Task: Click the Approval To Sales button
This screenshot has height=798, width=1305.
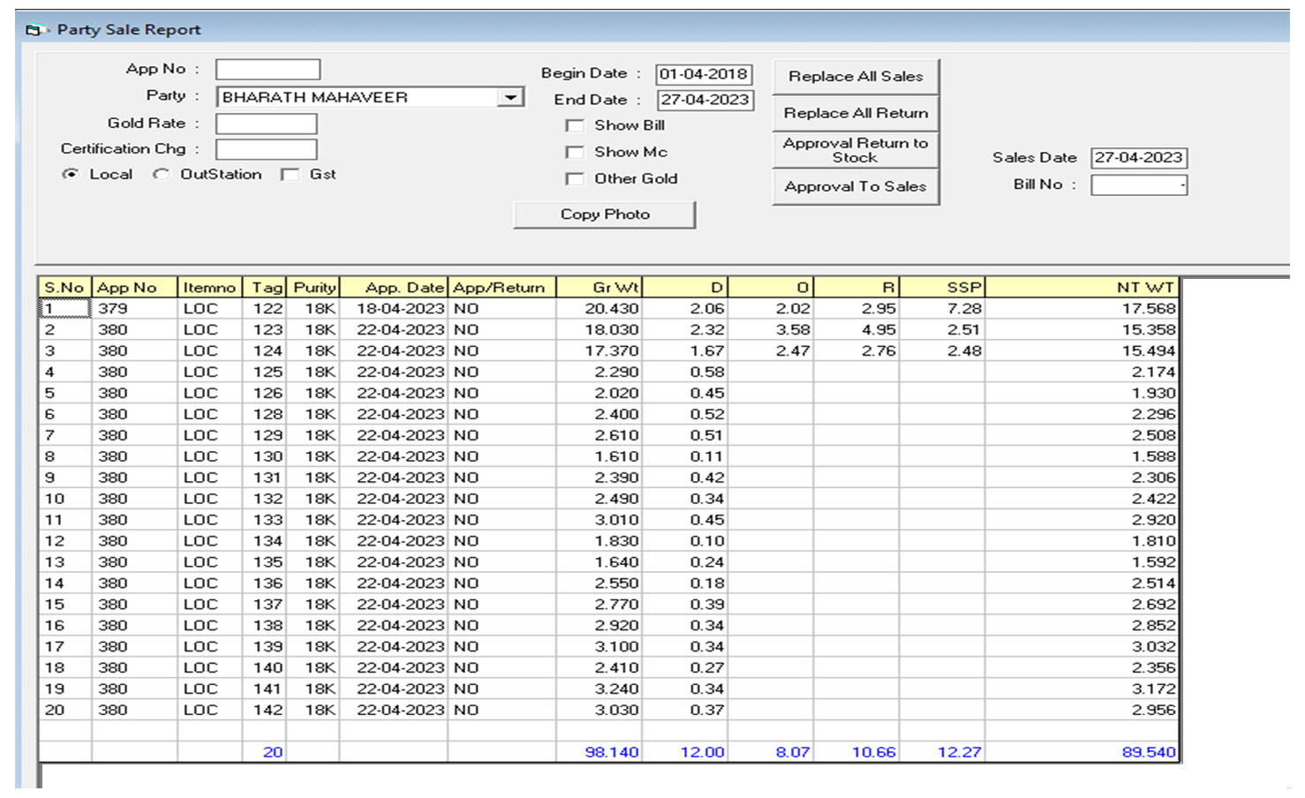Action: tap(856, 187)
